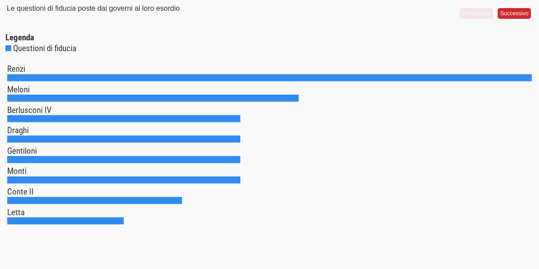Select the Conte II bar
This screenshot has height=269, width=539.
pyautogui.click(x=94, y=200)
